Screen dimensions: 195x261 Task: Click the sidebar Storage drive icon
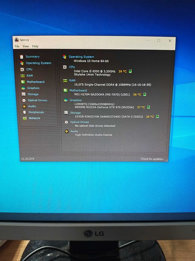tap(23, 94)
